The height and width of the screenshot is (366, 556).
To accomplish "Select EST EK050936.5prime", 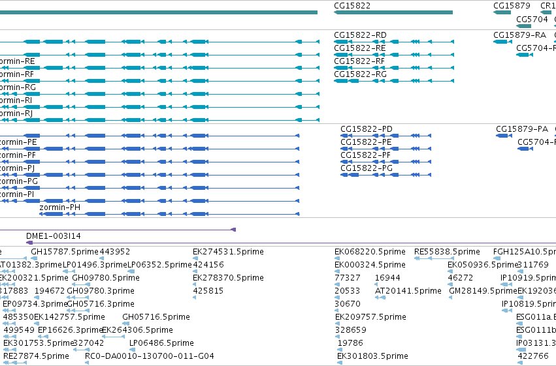I will click(483, 265).
